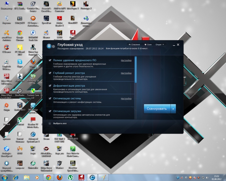Viewport: 226px width, 181px height.
Task: Open the Опции dropdown menu
Action: coord(159,45)
